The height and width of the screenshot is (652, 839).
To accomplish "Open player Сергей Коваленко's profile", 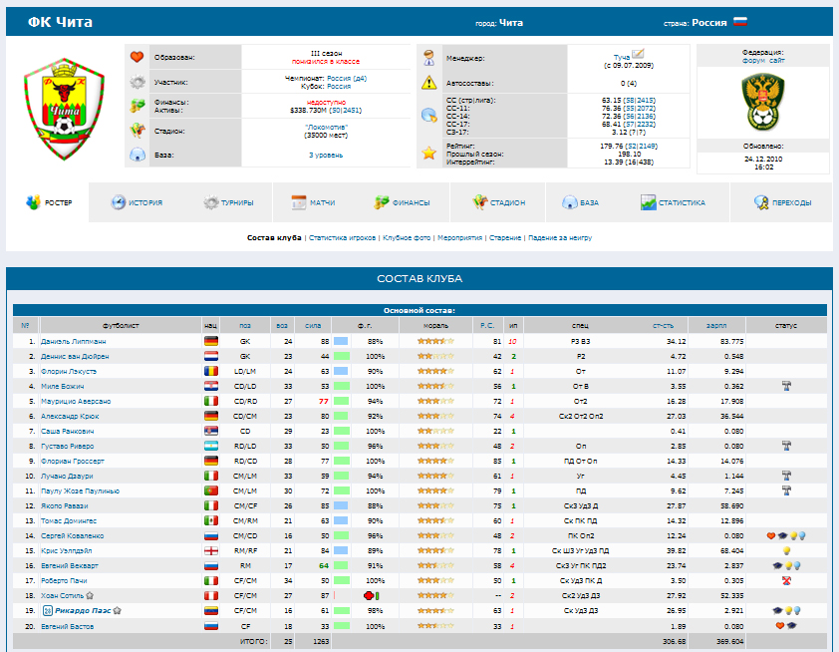I will point(73,535).
